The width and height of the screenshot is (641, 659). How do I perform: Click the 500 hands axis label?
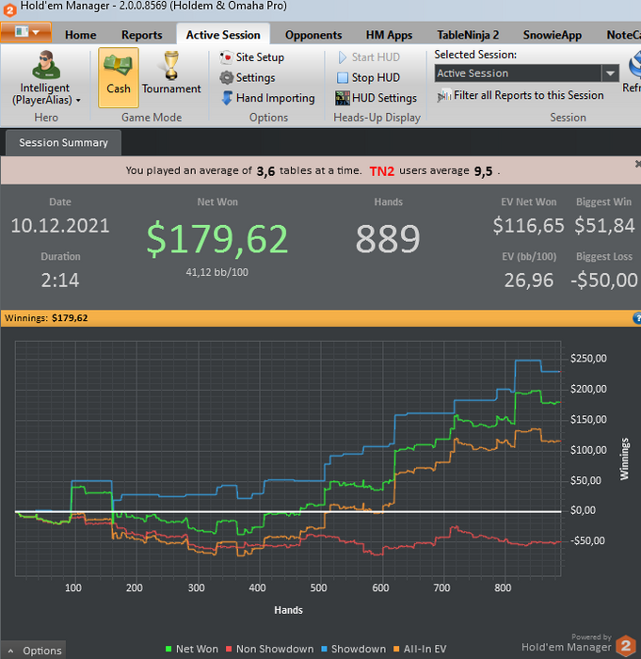(318, 587)
